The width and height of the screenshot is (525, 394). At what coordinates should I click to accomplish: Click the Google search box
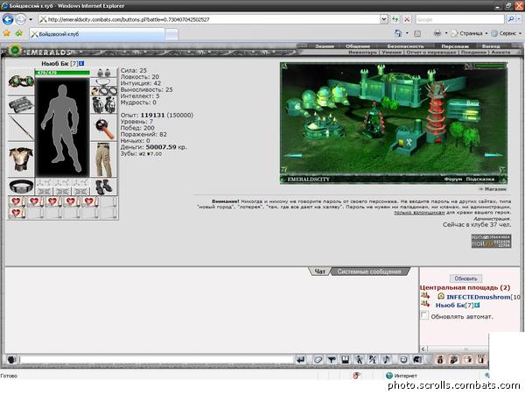[459, 19]
